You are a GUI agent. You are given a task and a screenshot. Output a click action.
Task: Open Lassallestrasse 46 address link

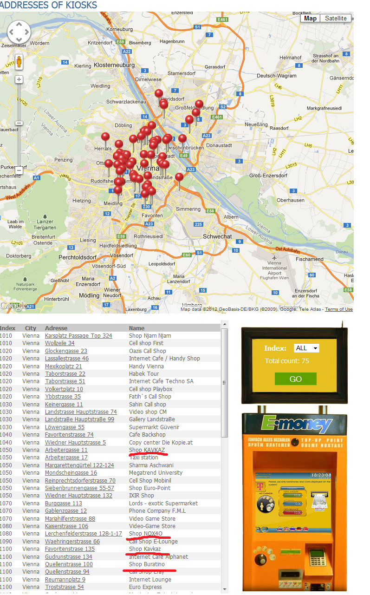(x=67, y=359)
